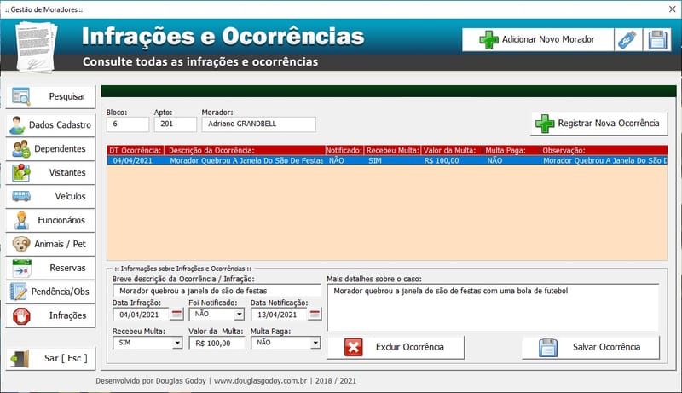Click the Sair [ Esc ] exit button
The height and width of the screenshot is (393, 682).
[x=50, y=359]
